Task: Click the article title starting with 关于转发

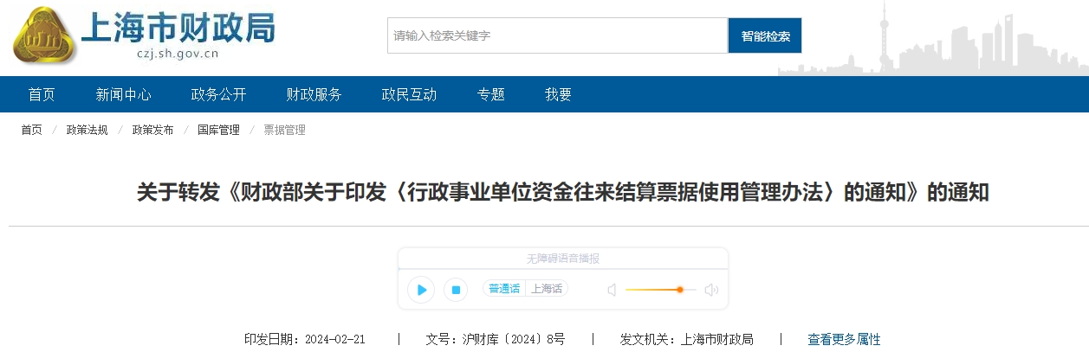Action: pyautogui.click(x=562, y=192)
